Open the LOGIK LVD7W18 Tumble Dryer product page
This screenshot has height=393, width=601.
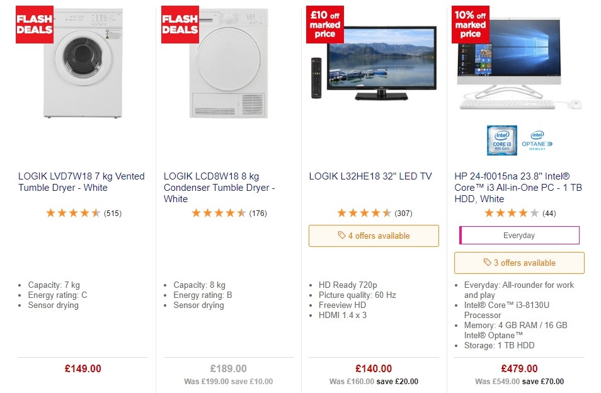click(x=80, y=182)
